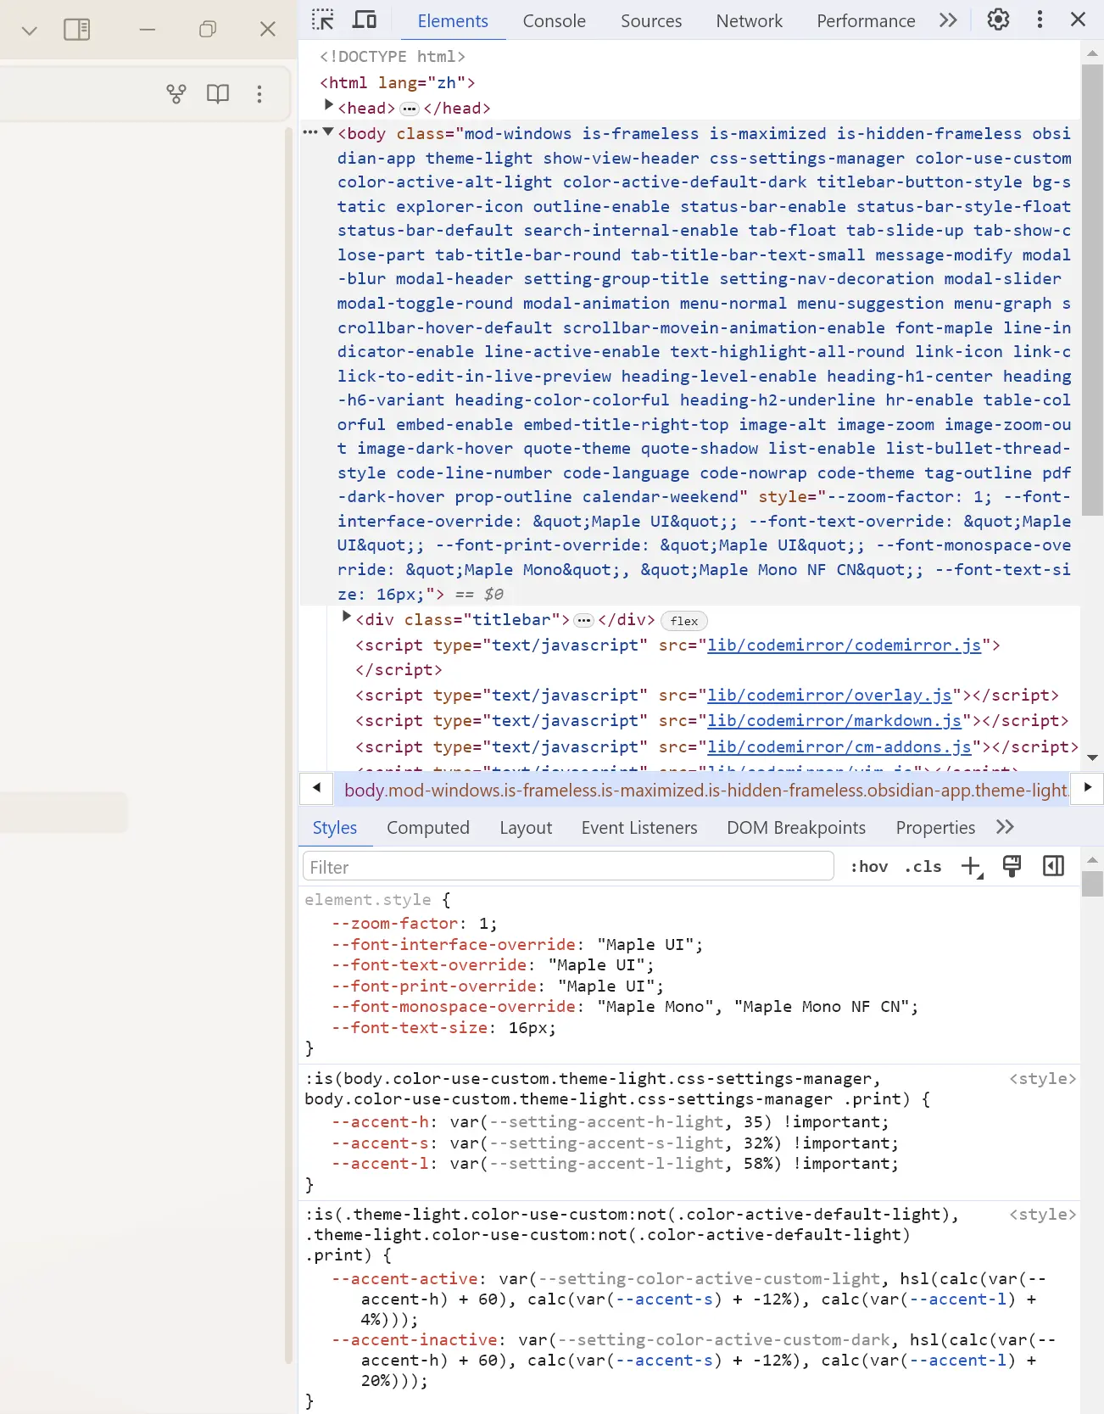Click the ellipsis inside head tag
1104x1414 pixels.
410,109
